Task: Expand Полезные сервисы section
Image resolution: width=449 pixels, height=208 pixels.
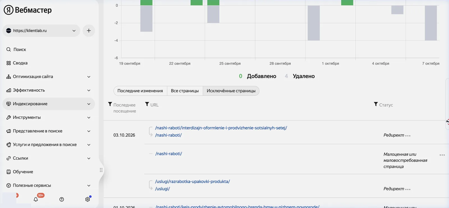Action: tap(49, 186)
